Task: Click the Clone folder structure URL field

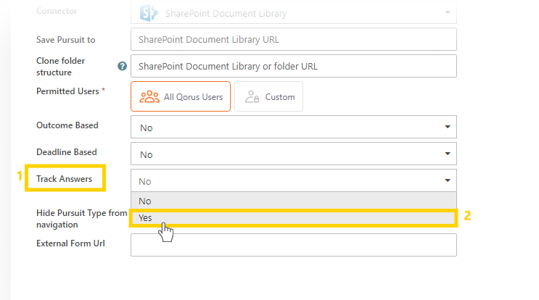Action: pyautogui.click(x=294, y=66)
